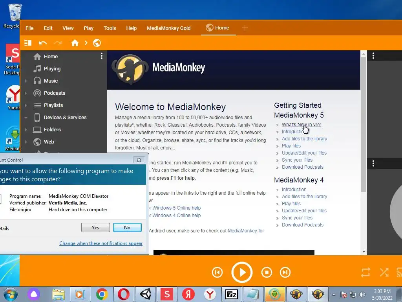Skip to the previous track
The width and height of the screenshot is (402, 302).
(217, 273)
